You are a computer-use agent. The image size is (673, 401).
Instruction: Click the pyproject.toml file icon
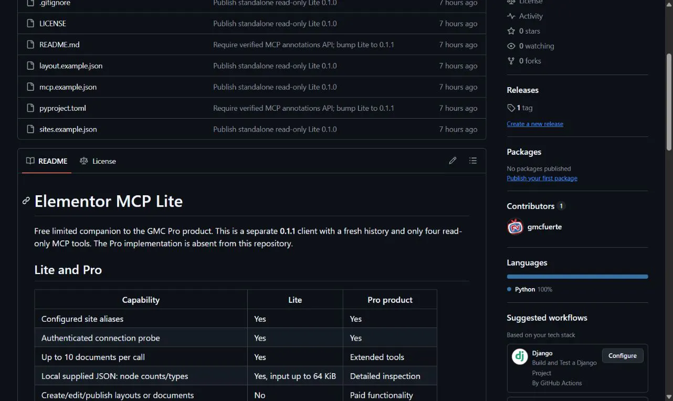tap(30, 108)
